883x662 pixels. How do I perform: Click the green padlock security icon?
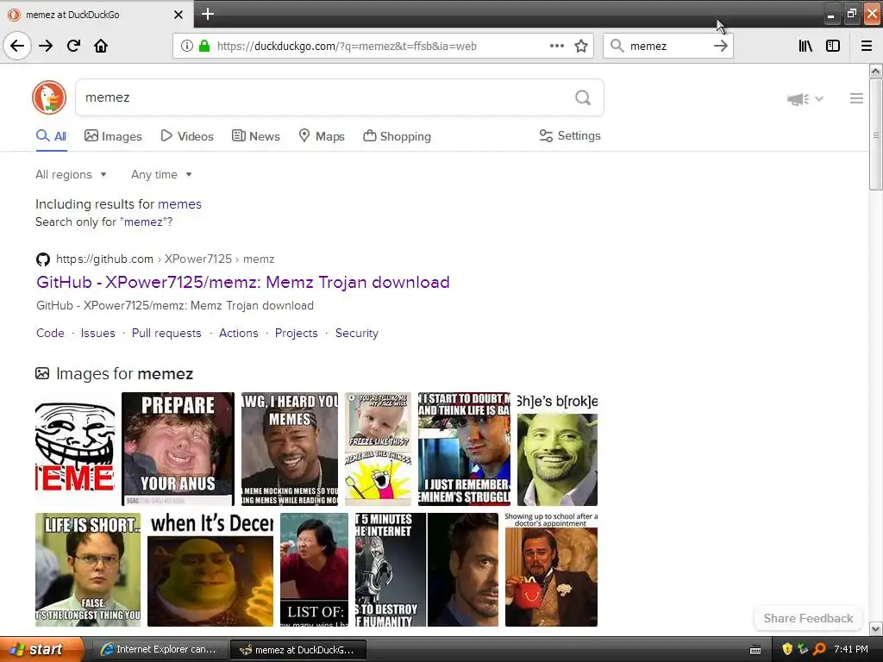[204, 46]
